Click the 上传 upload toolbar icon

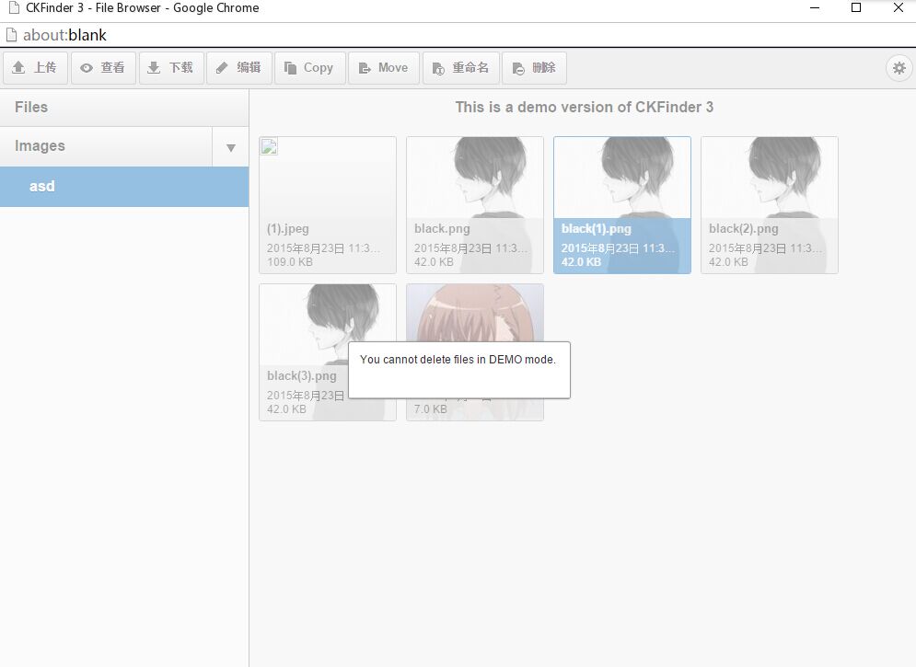[x=35, y=67]
